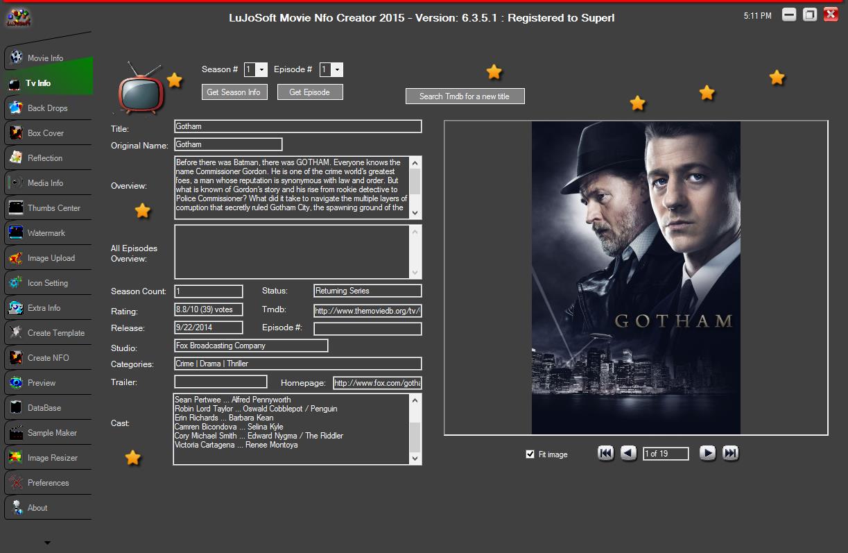Select the Box Cover sidebar icon
This screenshot has height=553, width=848.
[x=15, y=133]
